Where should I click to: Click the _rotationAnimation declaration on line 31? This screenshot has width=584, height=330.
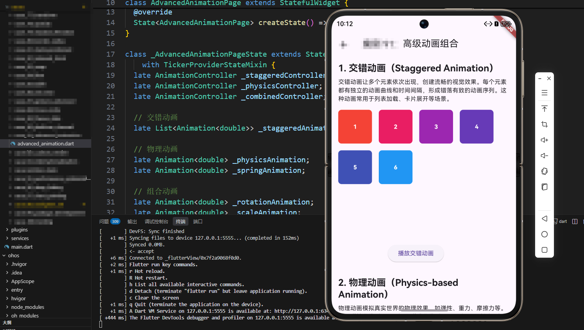271,202
